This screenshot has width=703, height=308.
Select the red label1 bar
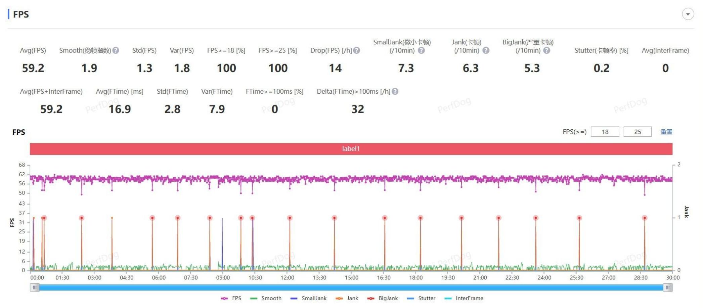[x=351, y=149]
